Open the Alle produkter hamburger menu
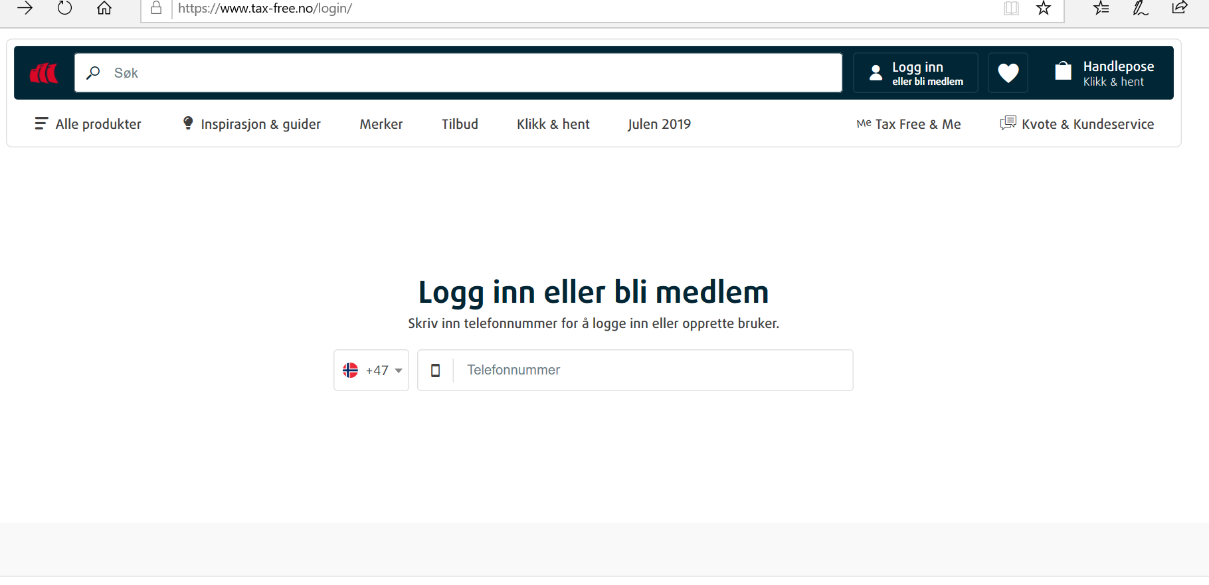The width and height of the screenshot is (1209, 585). (88, 124)
